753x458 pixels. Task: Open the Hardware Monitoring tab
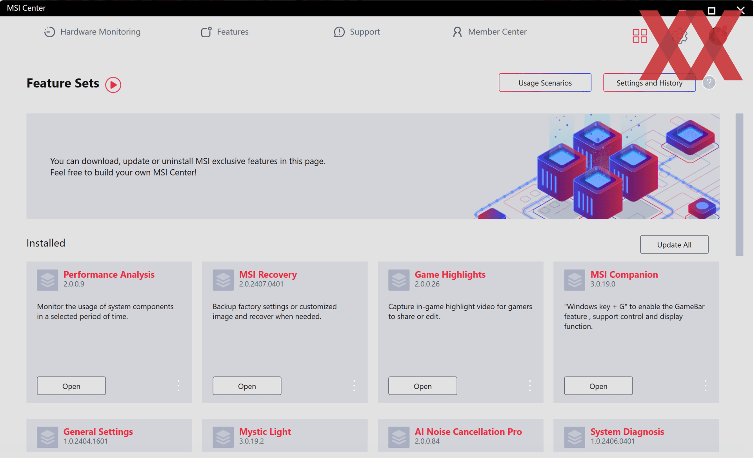(92, 32)
